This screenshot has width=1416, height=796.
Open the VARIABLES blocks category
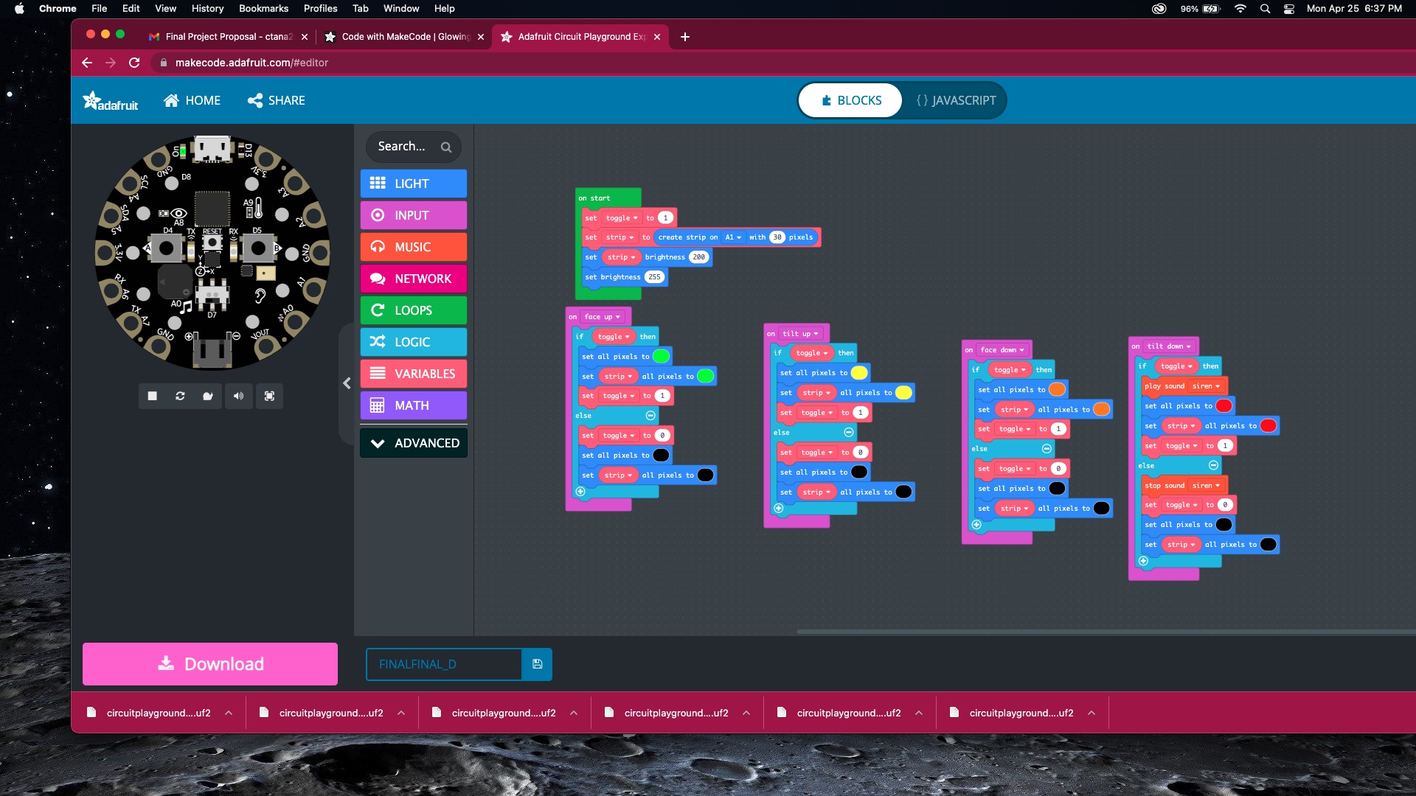pos(413,374)
